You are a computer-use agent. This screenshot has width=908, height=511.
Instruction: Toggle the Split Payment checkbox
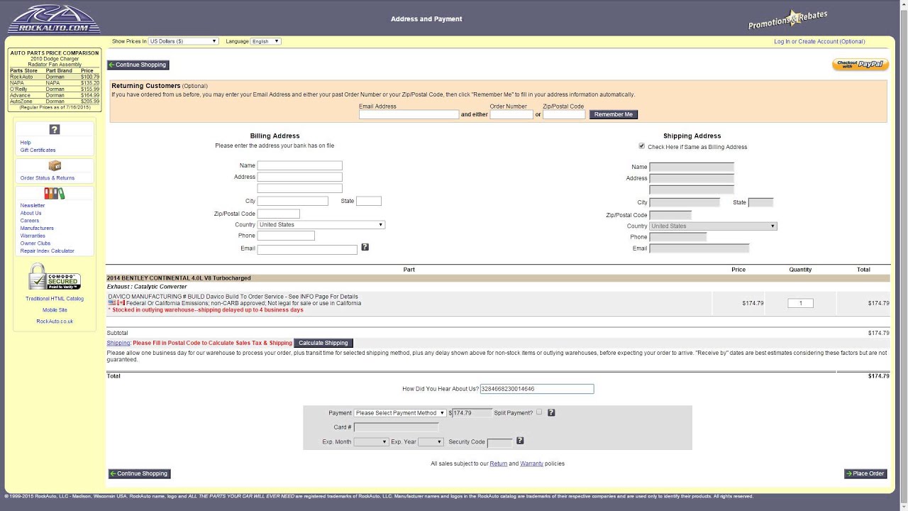point(539,412)
